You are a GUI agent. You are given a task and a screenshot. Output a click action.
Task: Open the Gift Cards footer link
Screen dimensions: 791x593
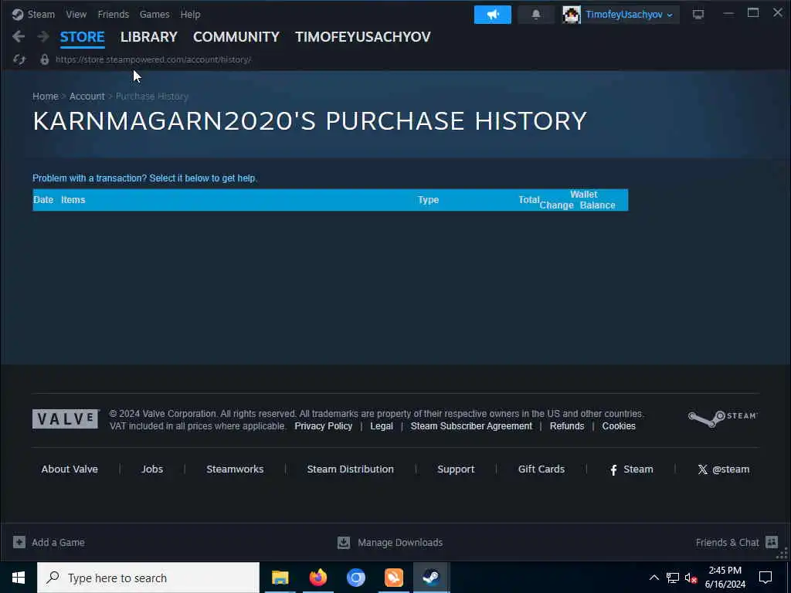tap(541, 469)
